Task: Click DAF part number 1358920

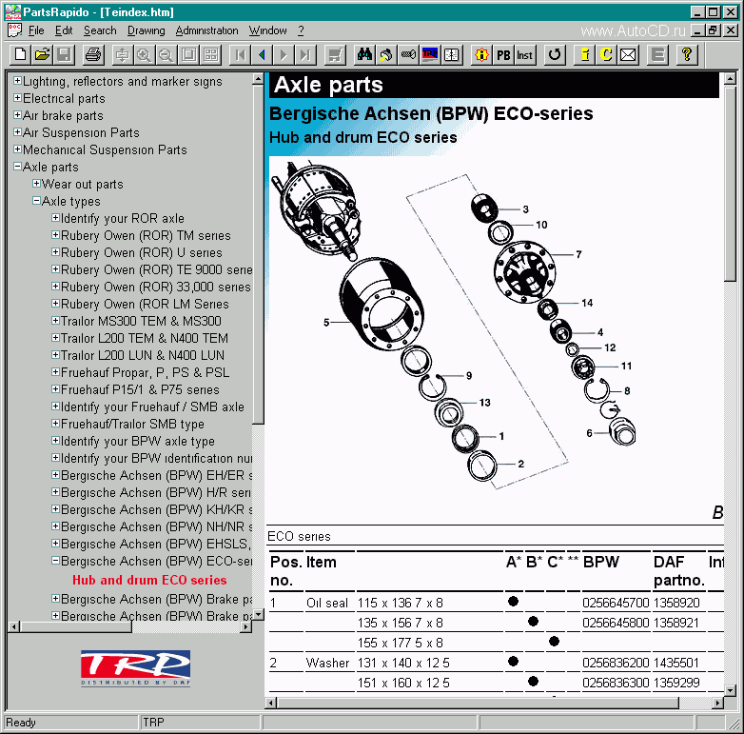Action: pos(676,603)
